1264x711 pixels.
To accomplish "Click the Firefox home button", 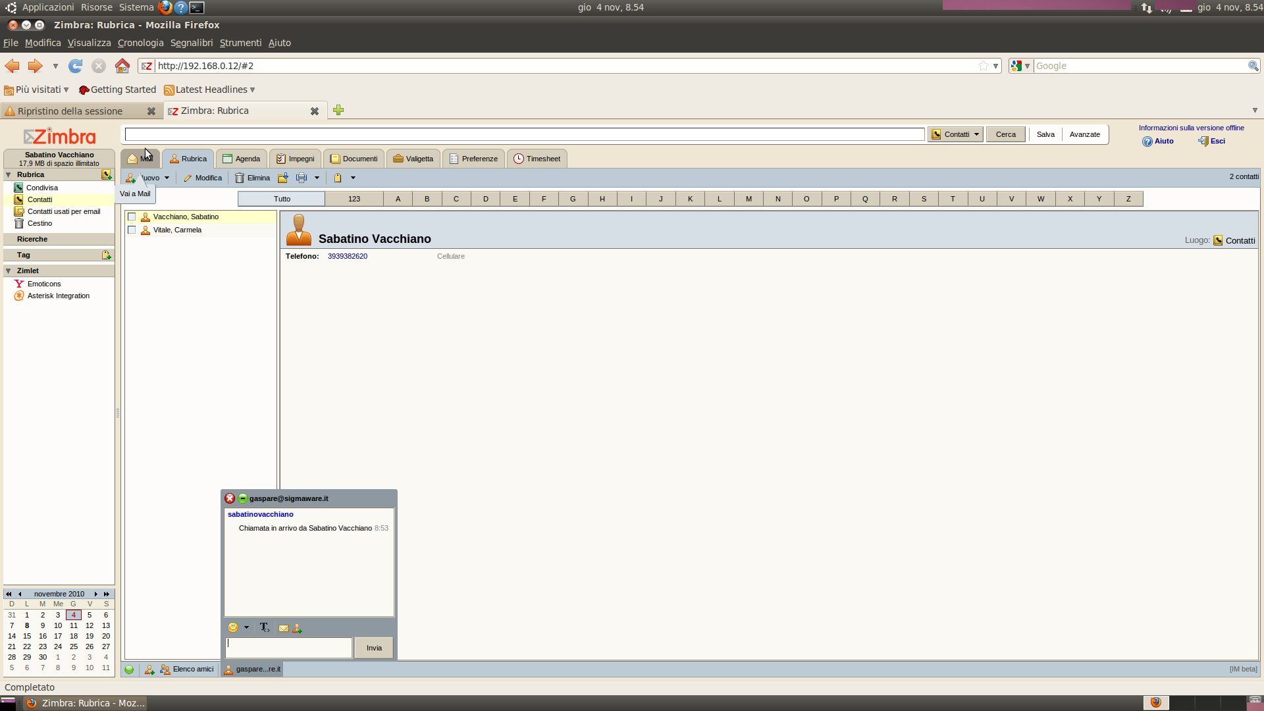I will (x=122, y=66).
